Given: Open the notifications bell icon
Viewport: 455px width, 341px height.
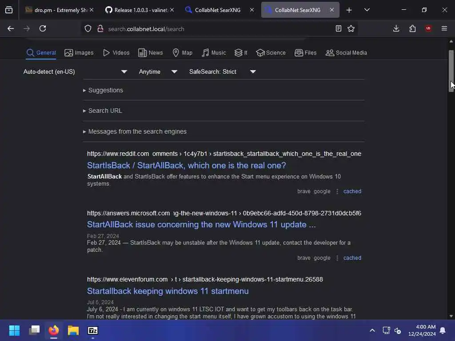Looking at the screenshot, I should (x=443, y=330).
